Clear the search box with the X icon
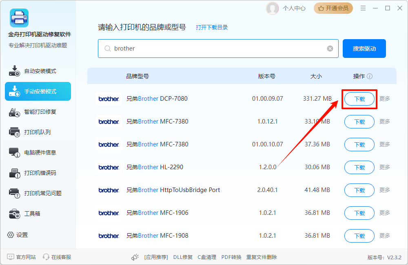Screen dimensions: 408x265 [x=330, y=48]
